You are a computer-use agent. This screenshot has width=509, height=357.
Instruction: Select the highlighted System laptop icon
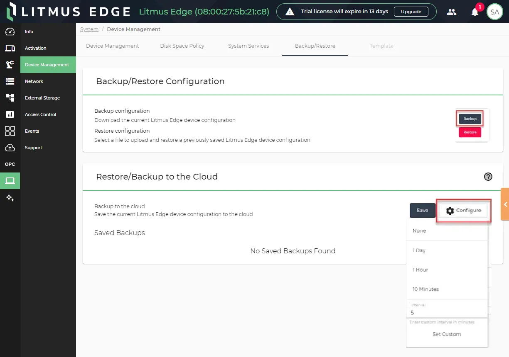click(10, 181)
